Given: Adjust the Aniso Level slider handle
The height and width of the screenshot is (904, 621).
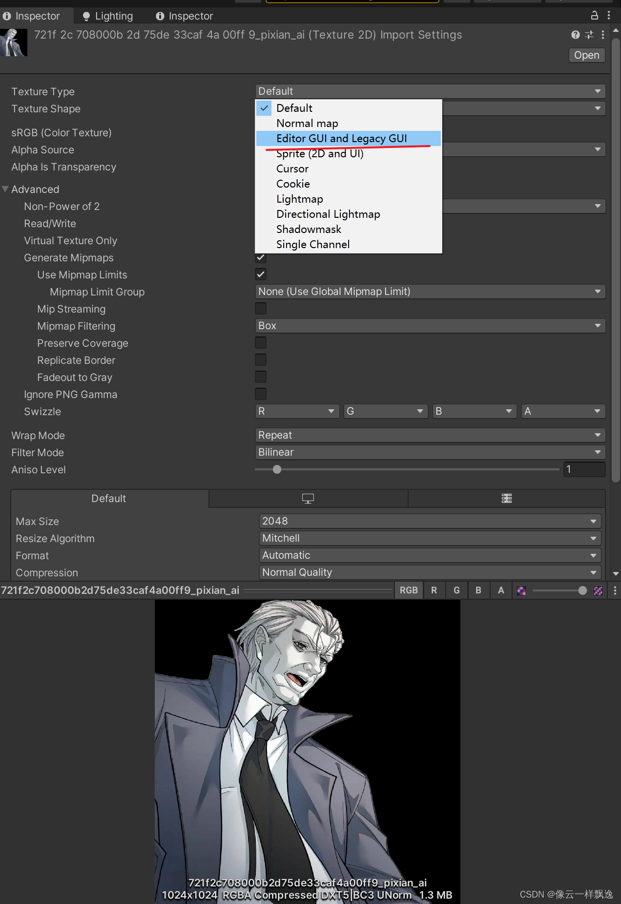Looking at the screenshot, I should tap(277, 469).
